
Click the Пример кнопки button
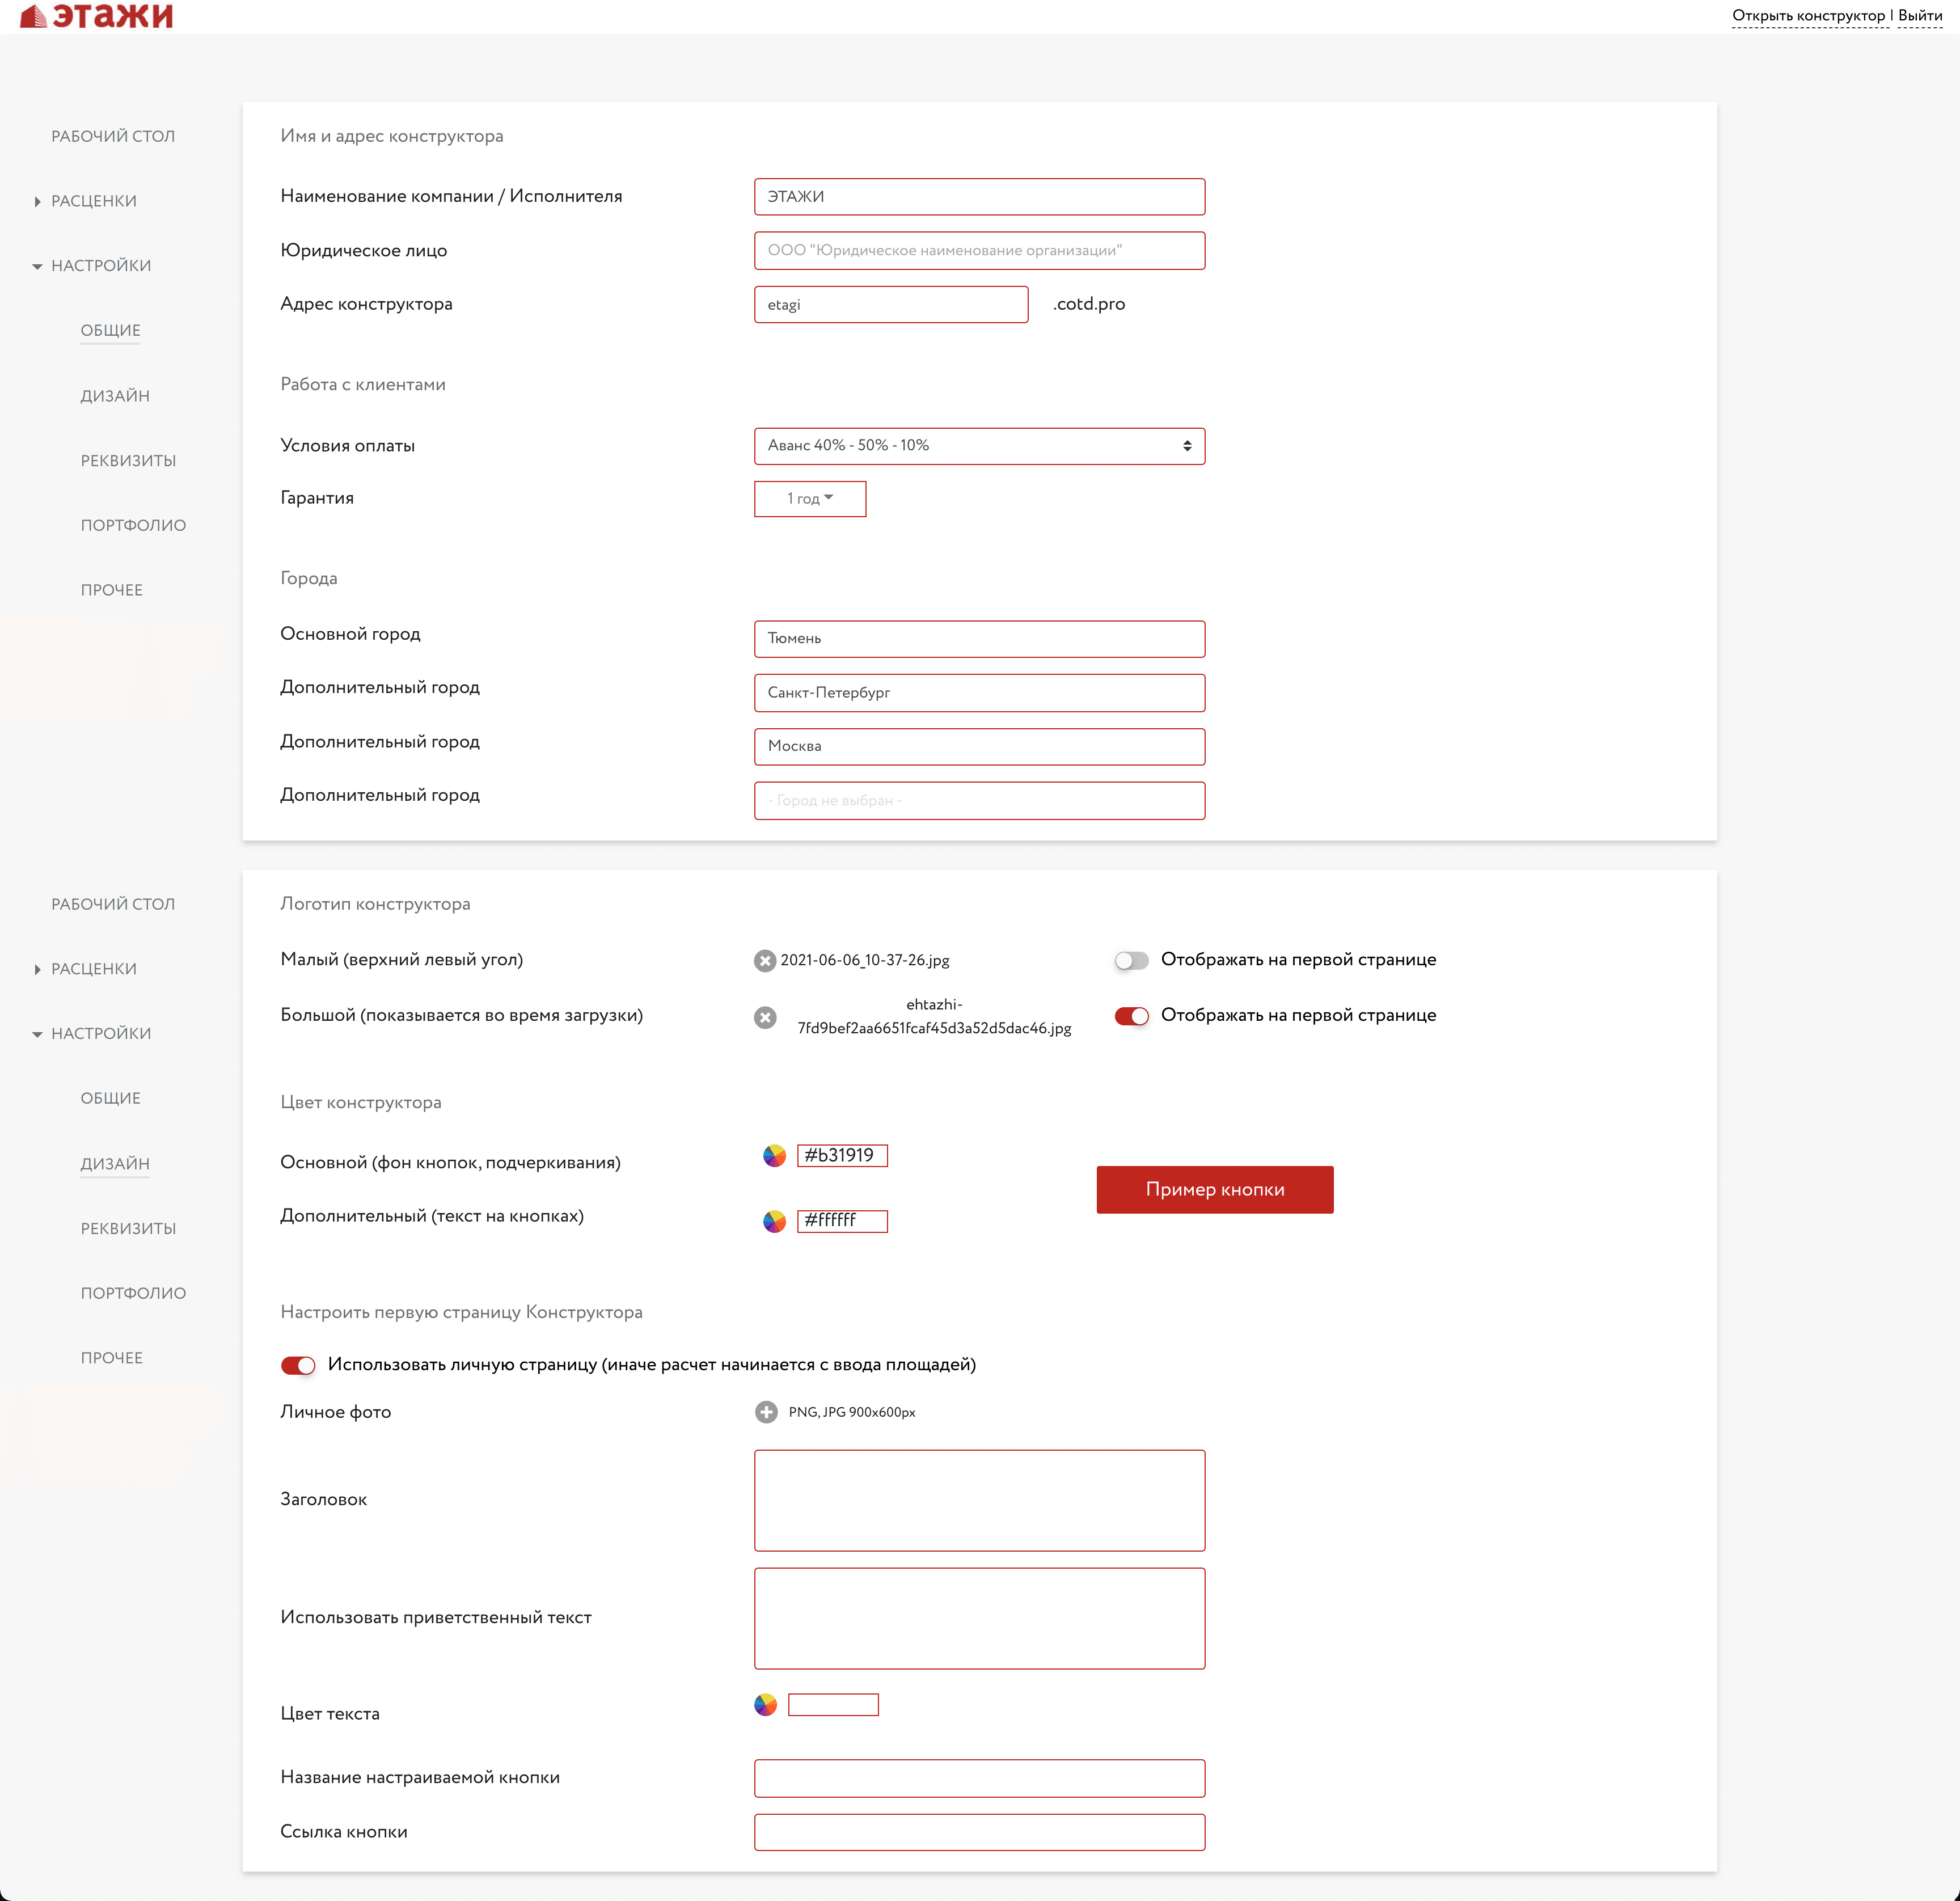1214,1189
